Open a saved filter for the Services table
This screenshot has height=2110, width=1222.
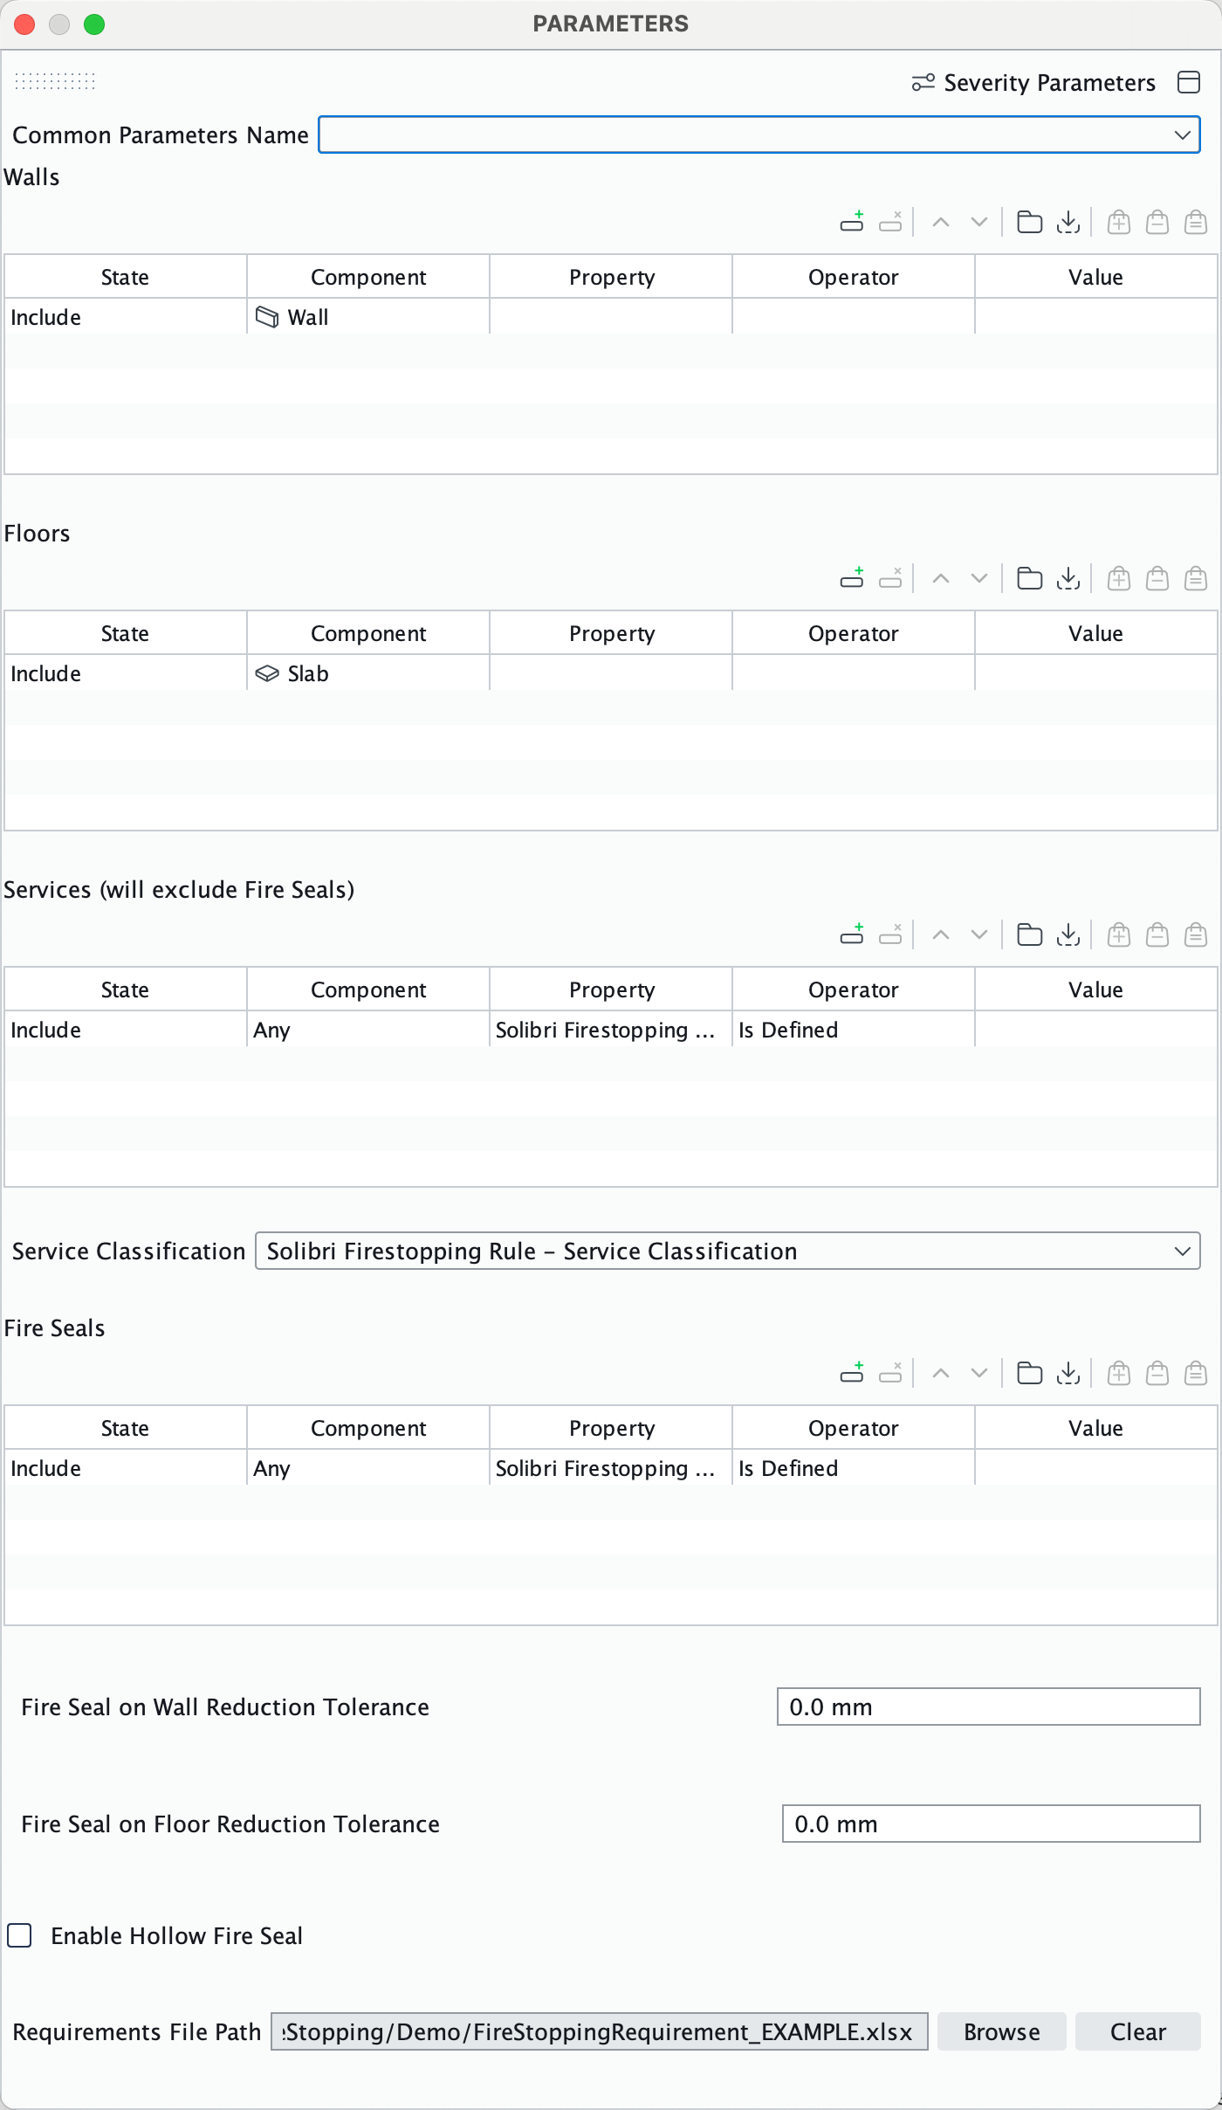pos(1030,934)
